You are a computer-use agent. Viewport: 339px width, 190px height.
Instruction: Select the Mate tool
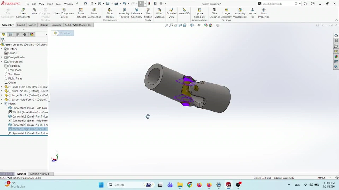[x=35, y=12]
